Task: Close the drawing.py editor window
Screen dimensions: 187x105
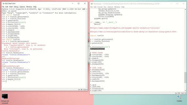Action: (x=183, y=4)
